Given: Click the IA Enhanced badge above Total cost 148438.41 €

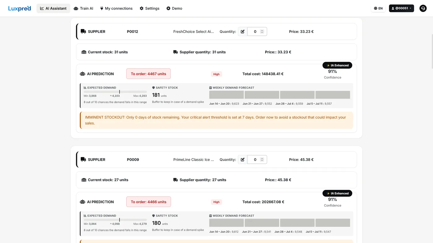Looking at the screenshot, I should 337,65.
